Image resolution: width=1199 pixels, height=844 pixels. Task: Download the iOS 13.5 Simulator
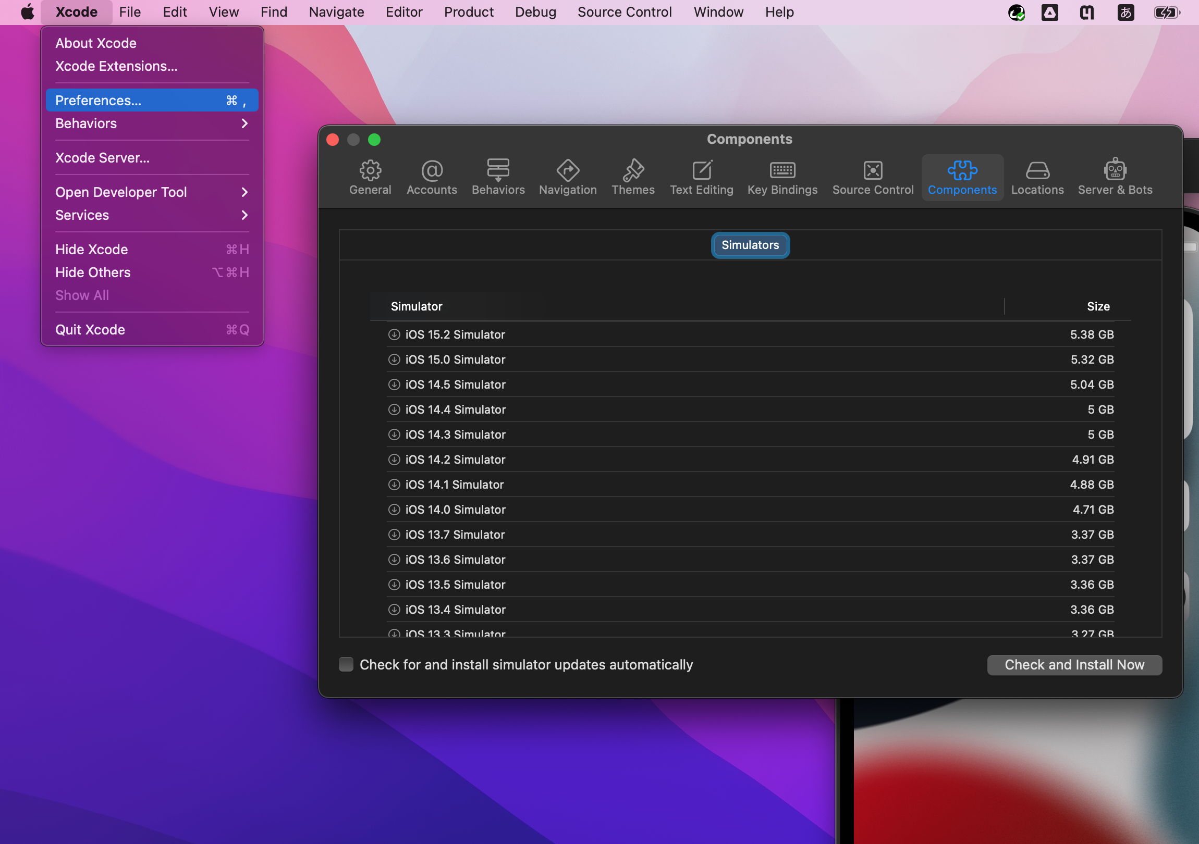(x=394, y=585)
